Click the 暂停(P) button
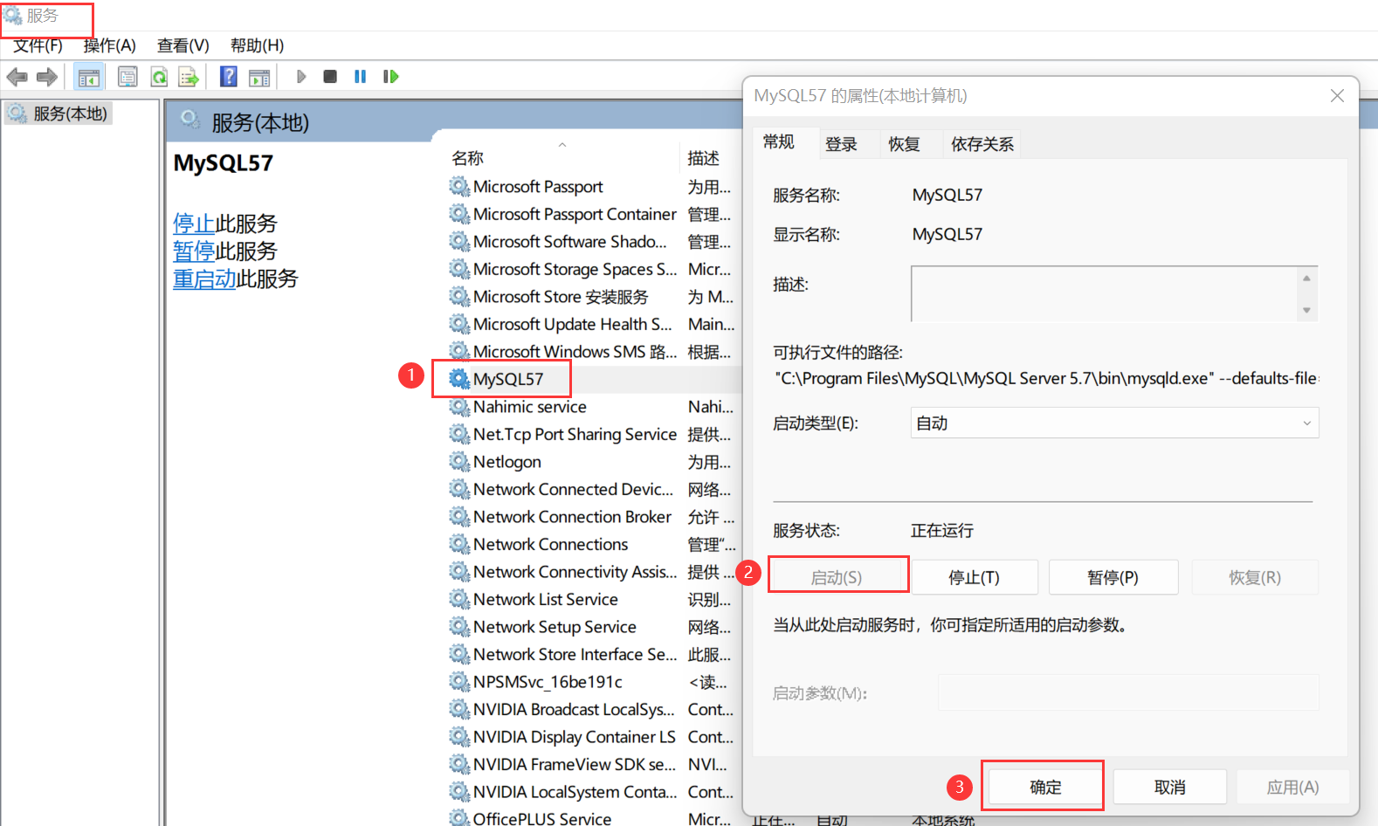The width and height of the screenshot is (1378, 826). (x=1113, y=577)
